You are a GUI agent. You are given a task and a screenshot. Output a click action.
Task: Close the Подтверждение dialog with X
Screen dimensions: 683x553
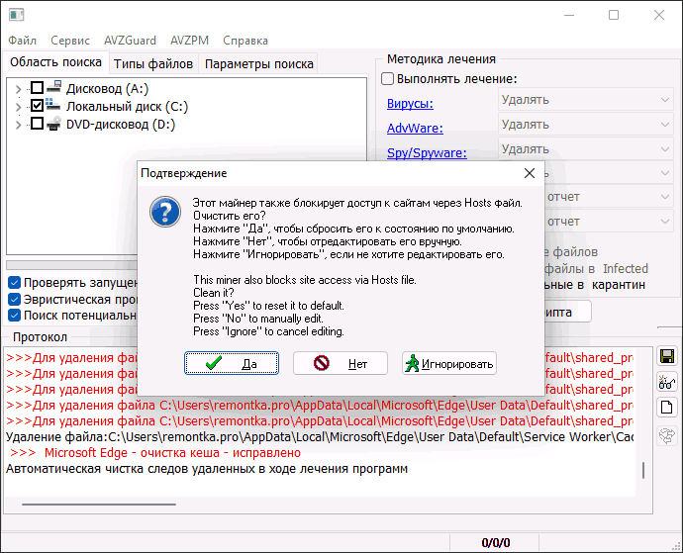pyautogui.click(x=530, y=173)
